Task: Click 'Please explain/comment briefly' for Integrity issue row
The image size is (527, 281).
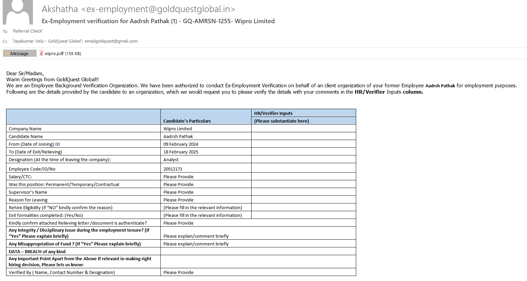Action: 196,236
